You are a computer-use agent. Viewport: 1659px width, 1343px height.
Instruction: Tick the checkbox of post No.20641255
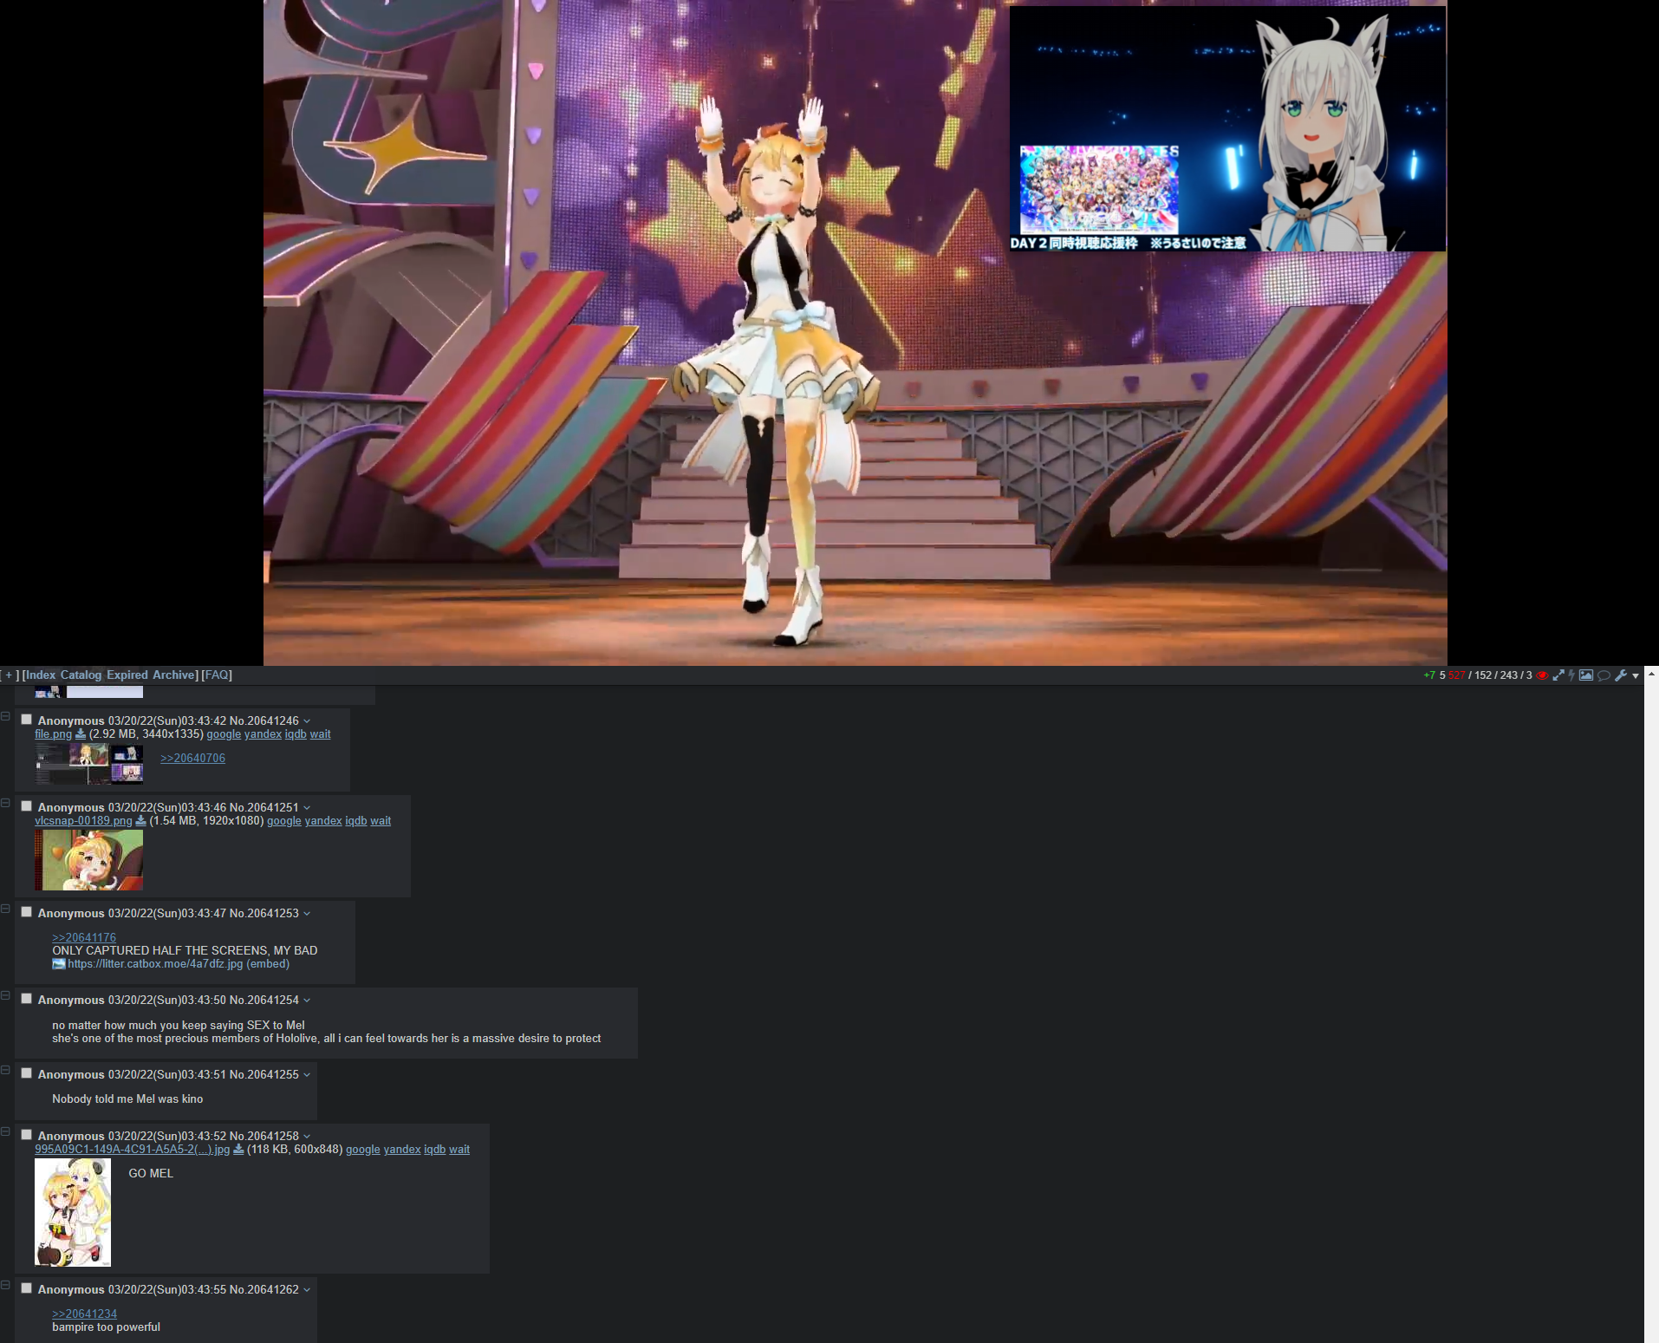tap(27, 1073)
